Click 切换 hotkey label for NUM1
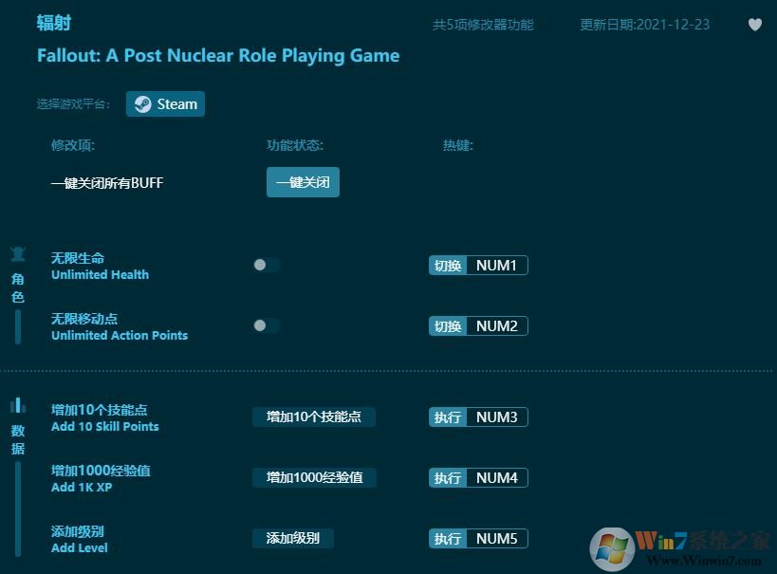 pos(448,266)
